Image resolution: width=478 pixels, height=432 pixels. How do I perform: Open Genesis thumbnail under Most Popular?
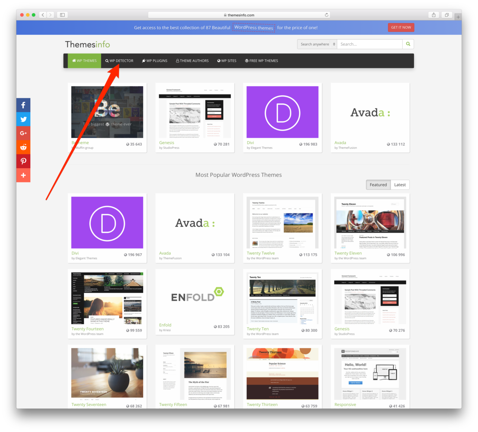pos(370,298)
